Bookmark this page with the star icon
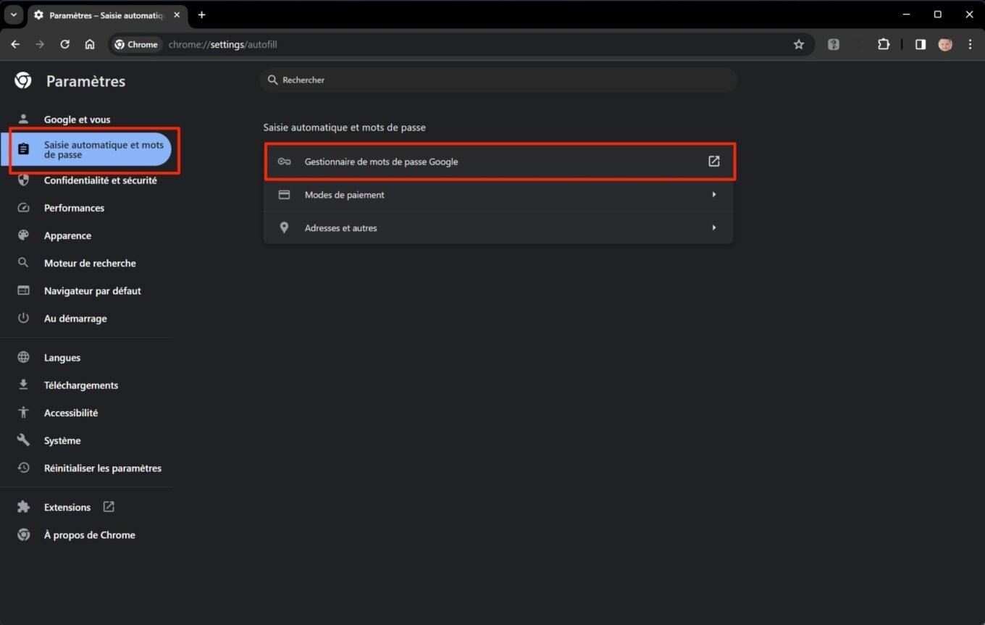 pos(799,44)
